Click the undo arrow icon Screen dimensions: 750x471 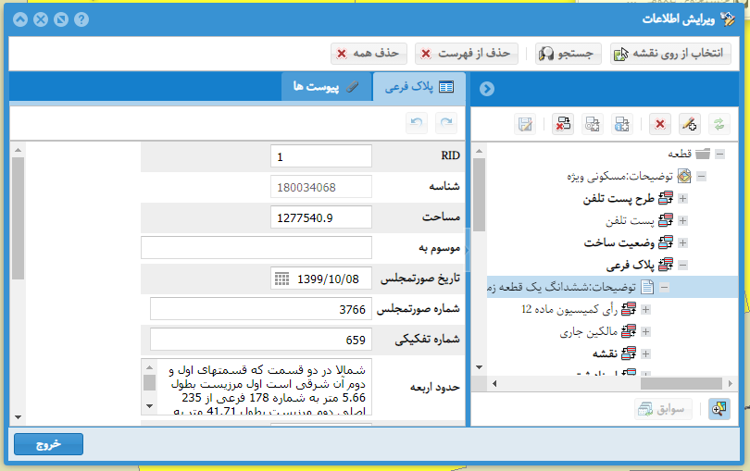417,123
